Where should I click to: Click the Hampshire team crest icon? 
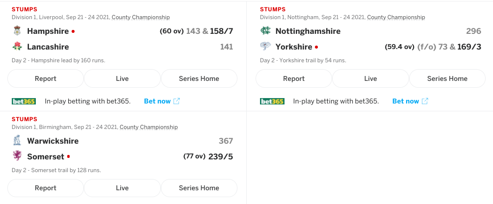pyautogui.click(x=17, y=31)
